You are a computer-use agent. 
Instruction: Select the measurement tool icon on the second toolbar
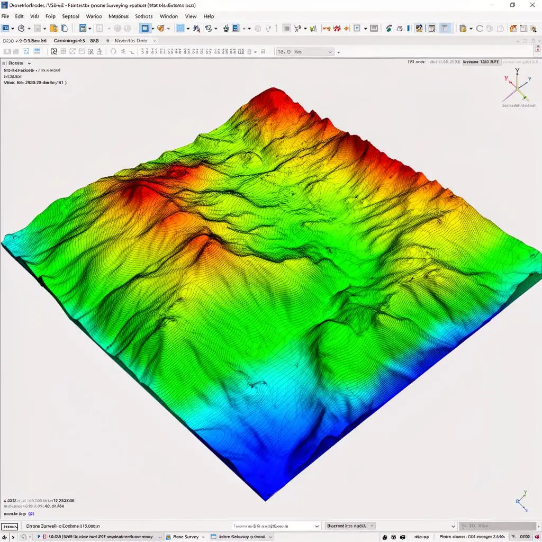point(123,51)
